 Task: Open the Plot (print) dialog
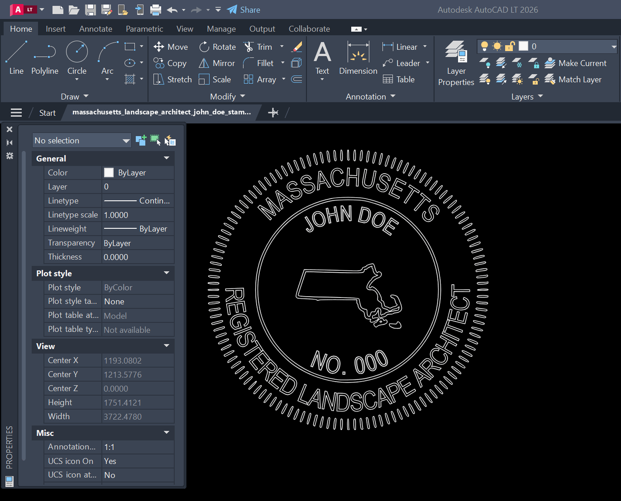(156, 9)
